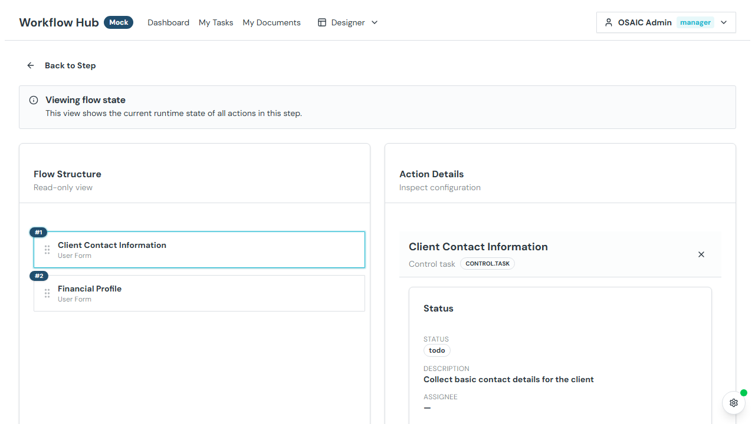755x424 pixels.
Task: Click the back arrow before Back to Step
Action: click(30, 65)
